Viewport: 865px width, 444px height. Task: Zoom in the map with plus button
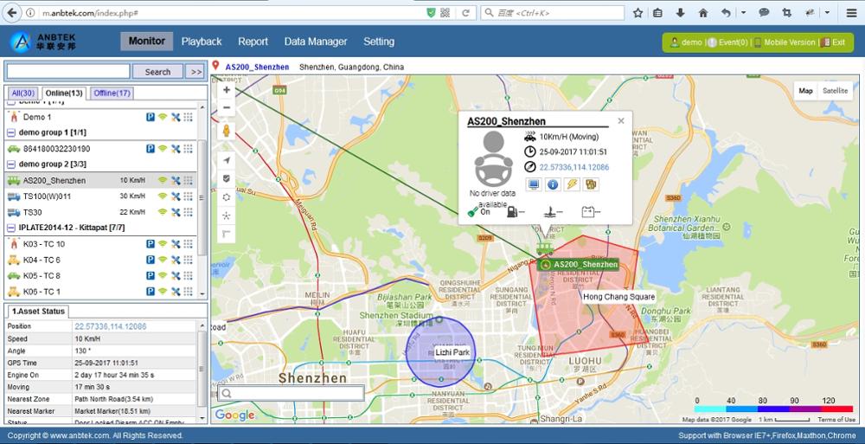point(227,89)
